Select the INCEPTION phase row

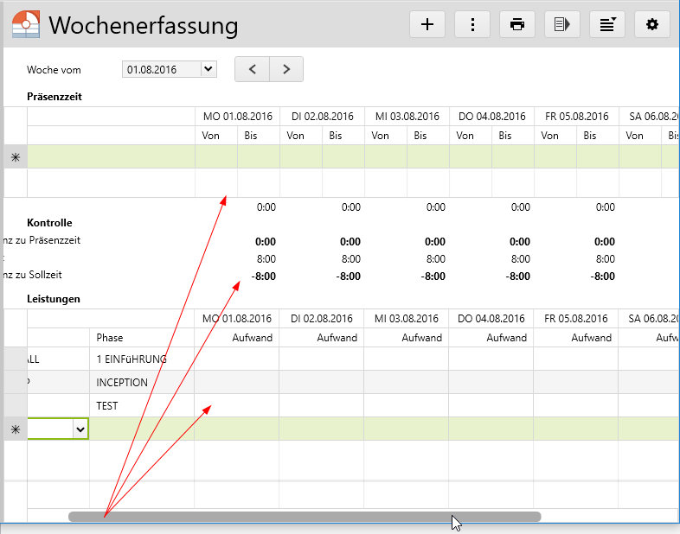[x=141, y=382]
